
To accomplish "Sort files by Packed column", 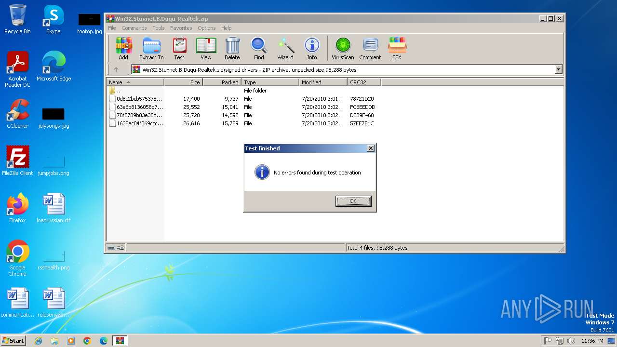I will point(222,82).
